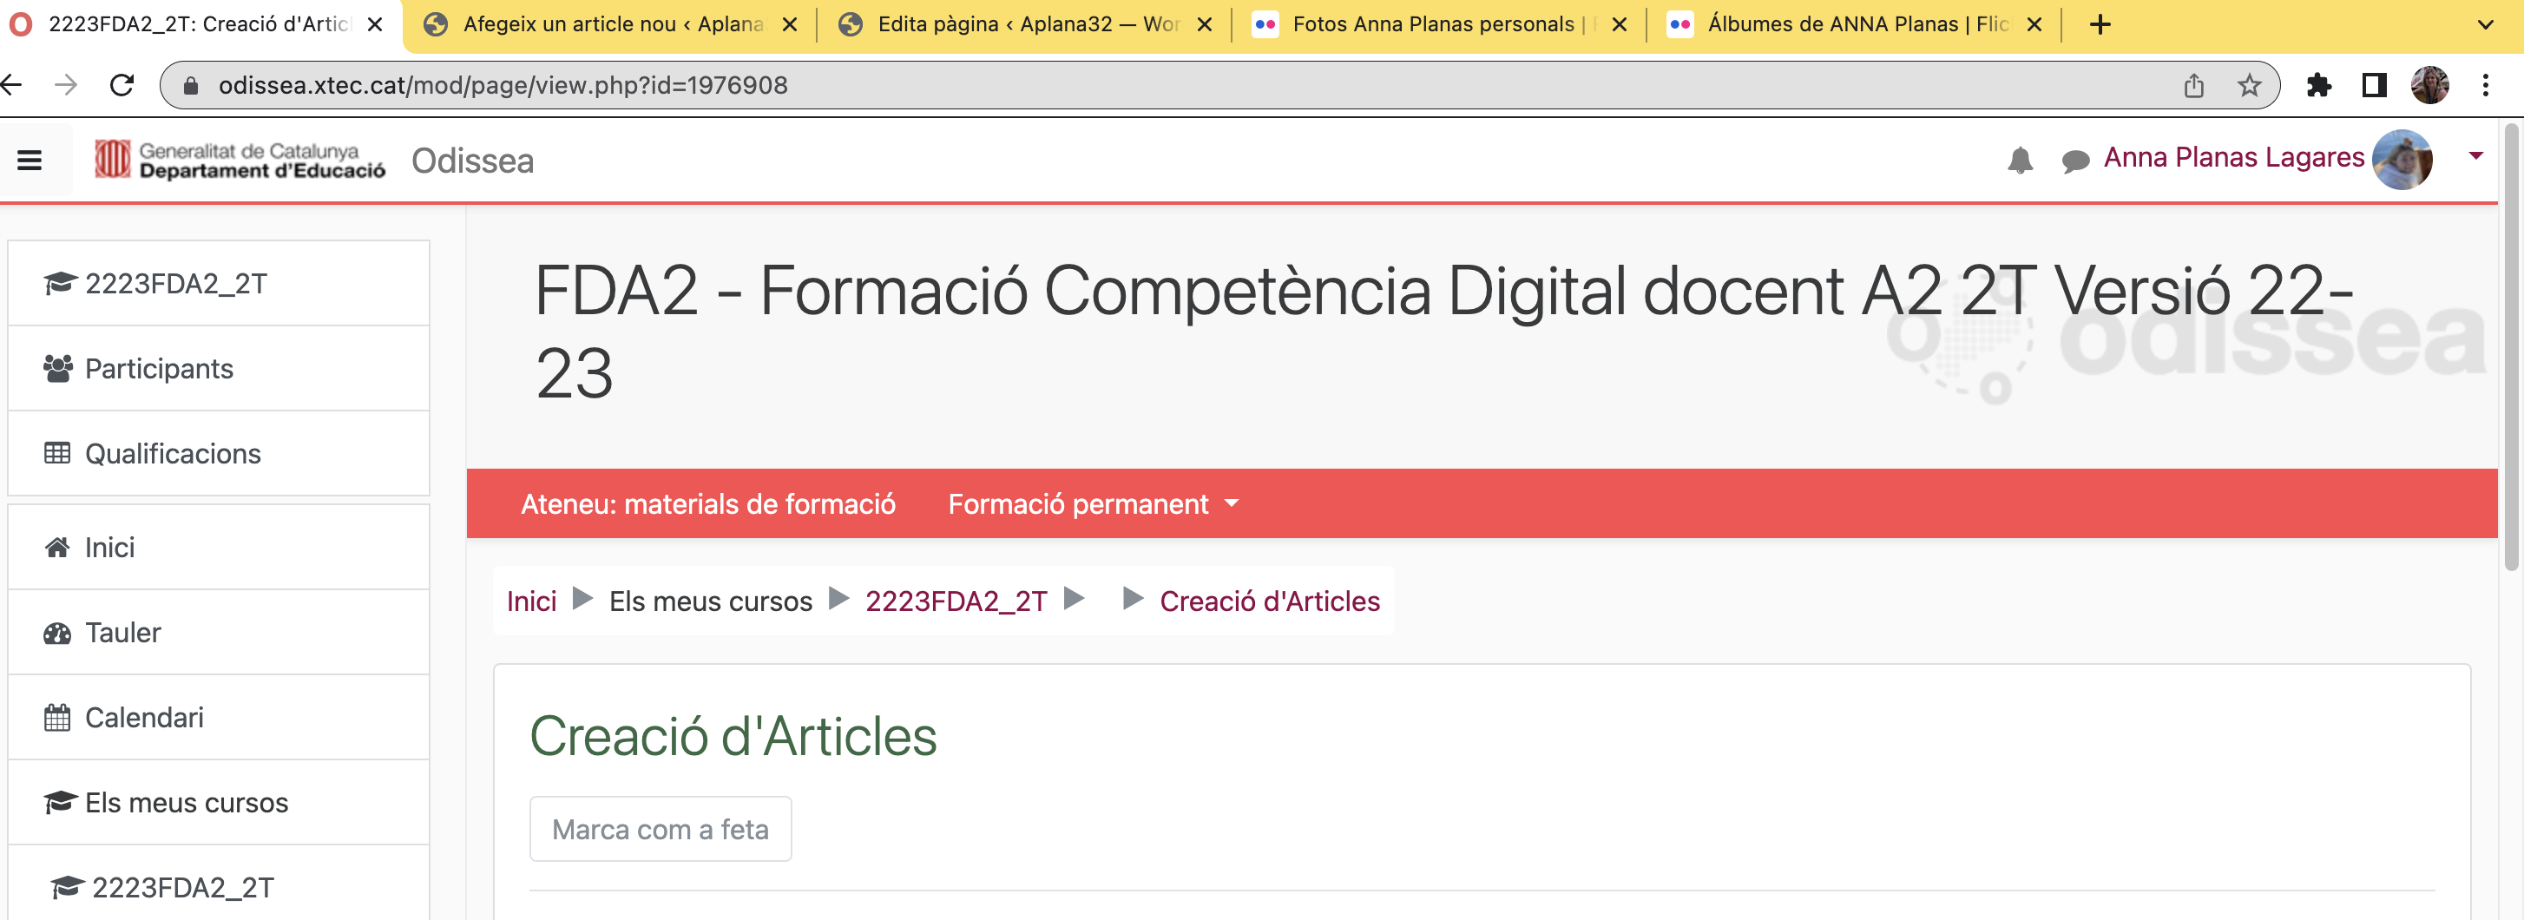Open the hamburger navigation menu

point(30,160)
